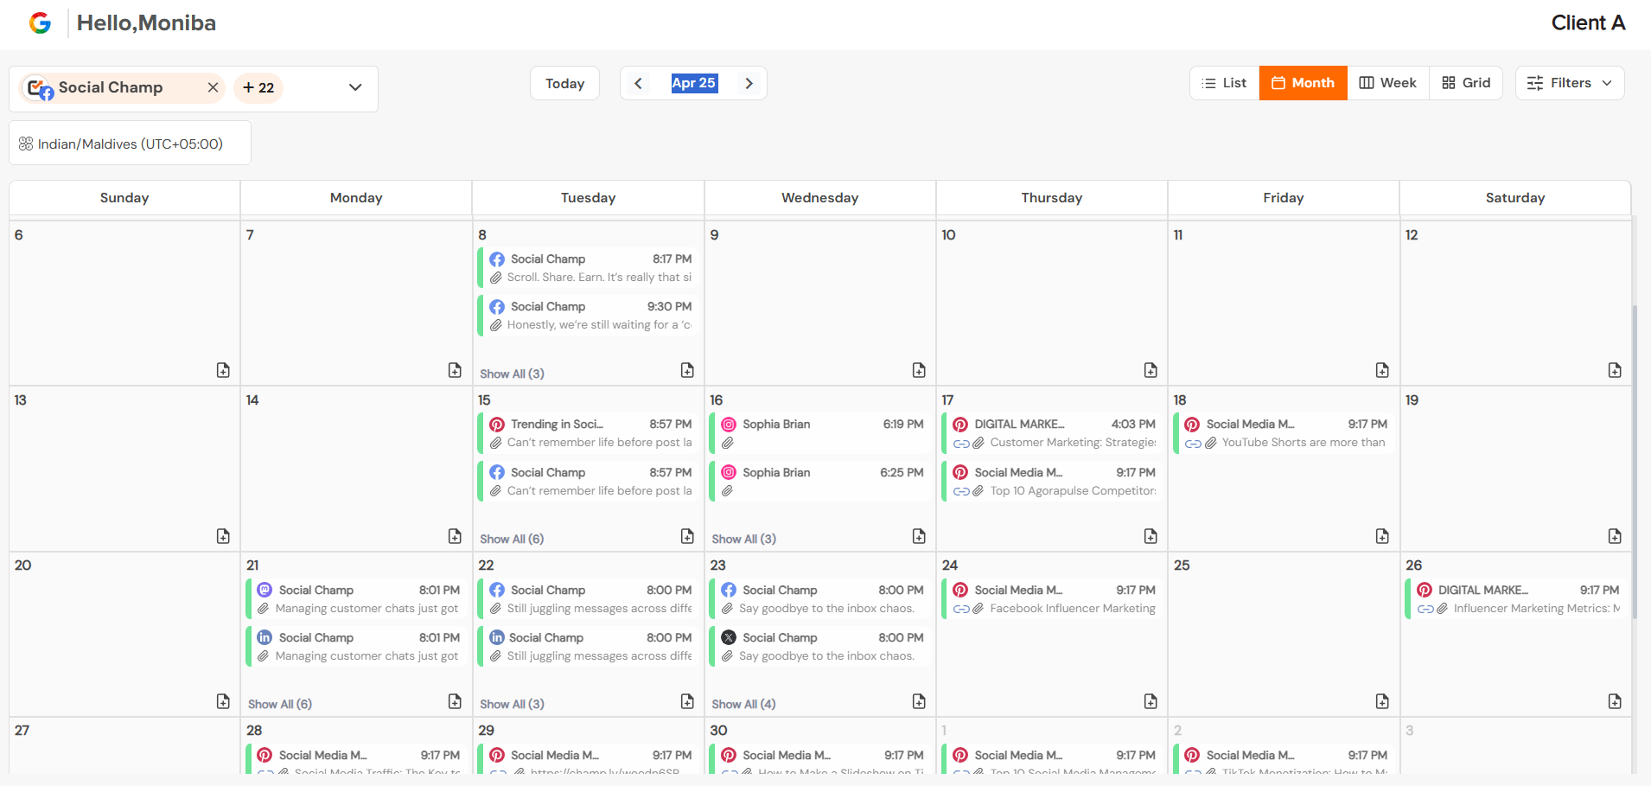
Task: Expand Show All (3) on April 22
Action: coord(512,704)
